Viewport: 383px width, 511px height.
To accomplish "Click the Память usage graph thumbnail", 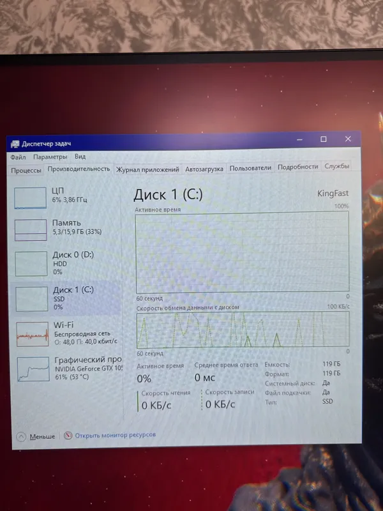I will [31, 230].
